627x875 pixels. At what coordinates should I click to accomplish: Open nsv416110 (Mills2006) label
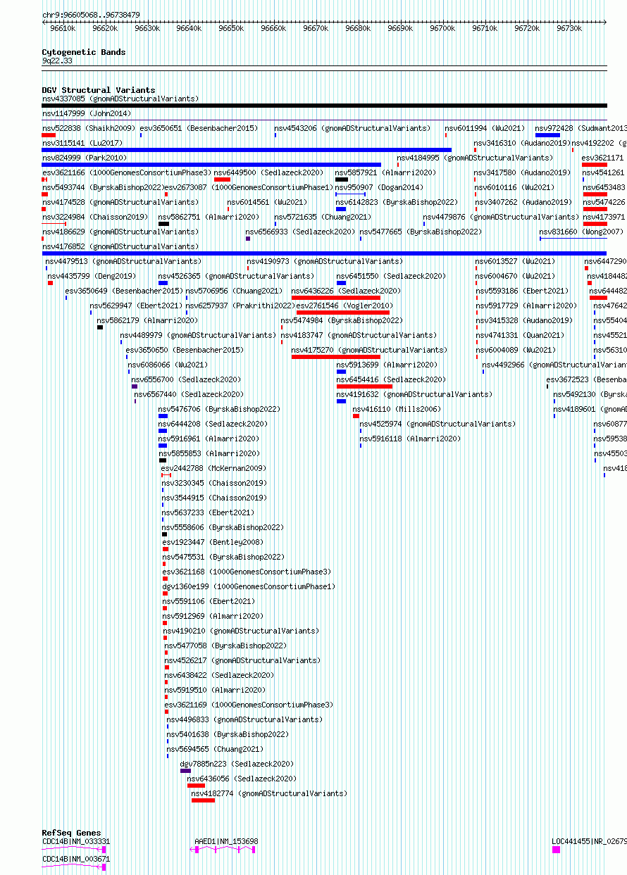pos(397,409)
